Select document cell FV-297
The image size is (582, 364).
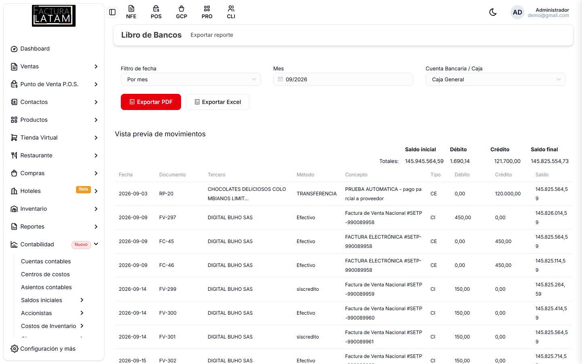pyautogui.click(x=168, y=218)
